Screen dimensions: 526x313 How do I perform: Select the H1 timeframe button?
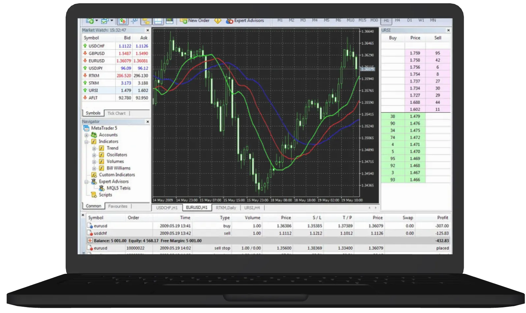click(x=386, y=20)
